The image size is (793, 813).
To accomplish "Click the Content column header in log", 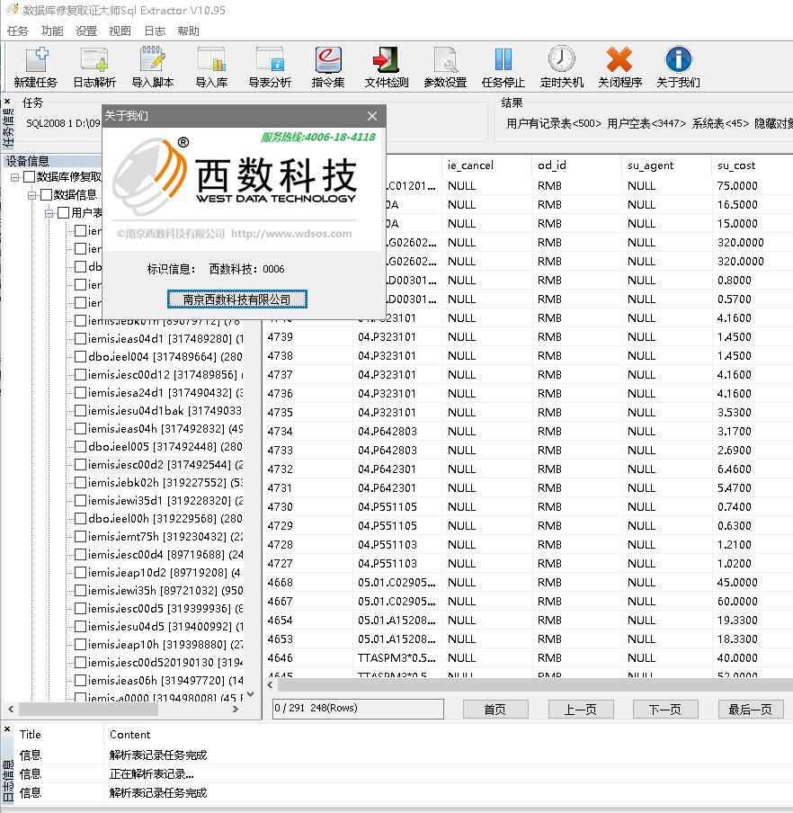I will pyautogui.click(x=130, y=735).
